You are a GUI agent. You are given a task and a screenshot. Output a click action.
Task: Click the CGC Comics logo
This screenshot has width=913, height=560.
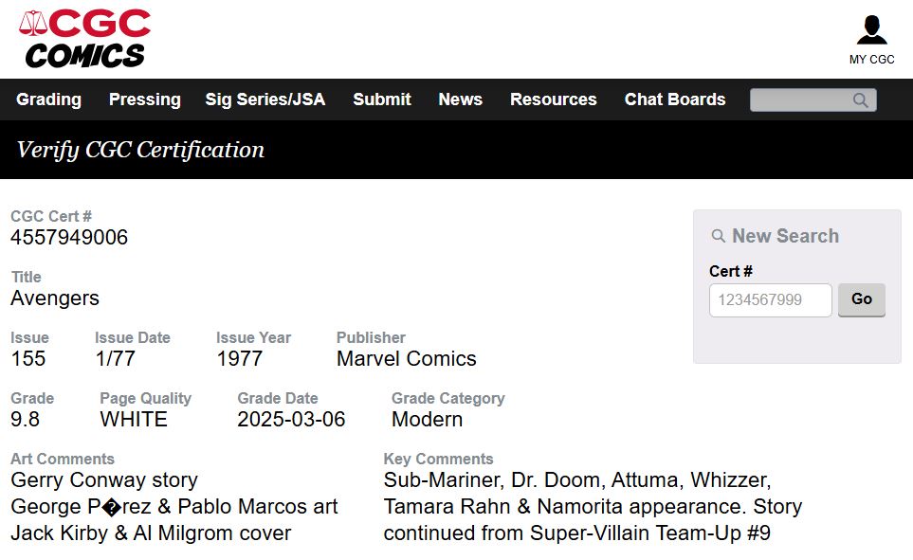pos(84,39)
